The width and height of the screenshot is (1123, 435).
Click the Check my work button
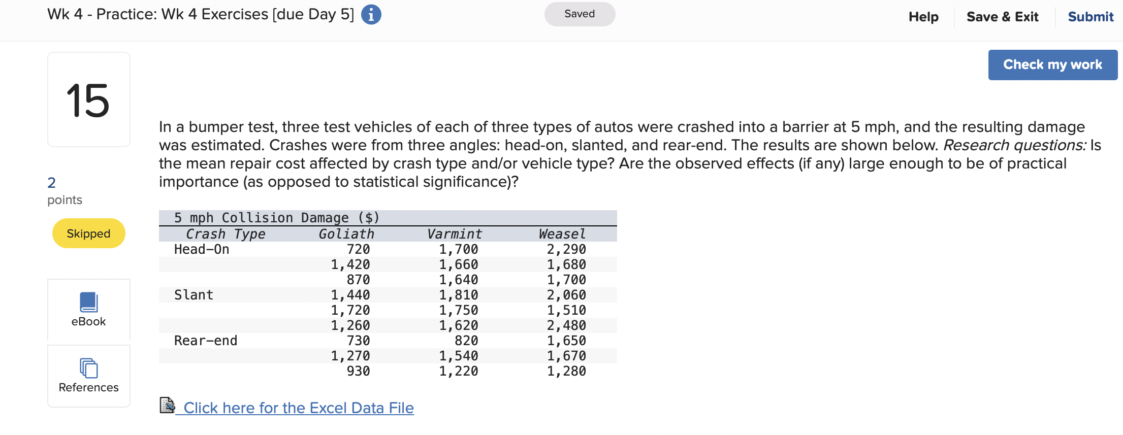click(1052, 64)
